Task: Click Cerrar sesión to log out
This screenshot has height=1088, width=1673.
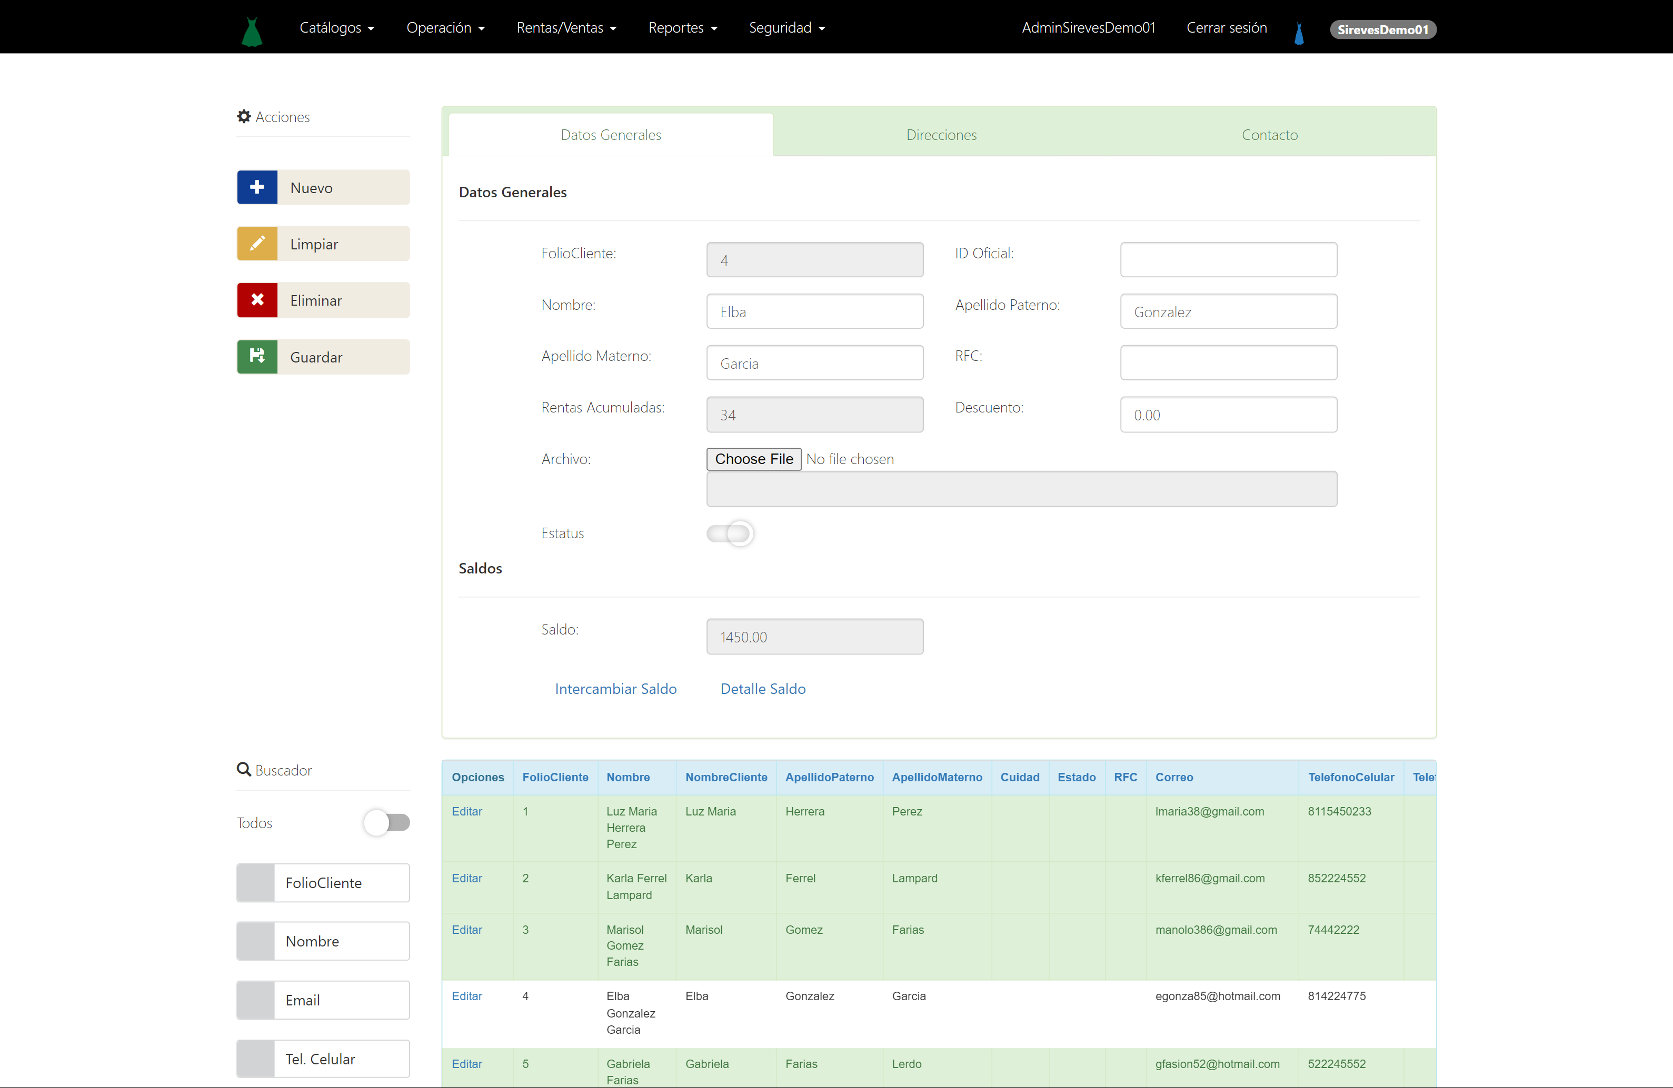Action: coord(1227,27)
